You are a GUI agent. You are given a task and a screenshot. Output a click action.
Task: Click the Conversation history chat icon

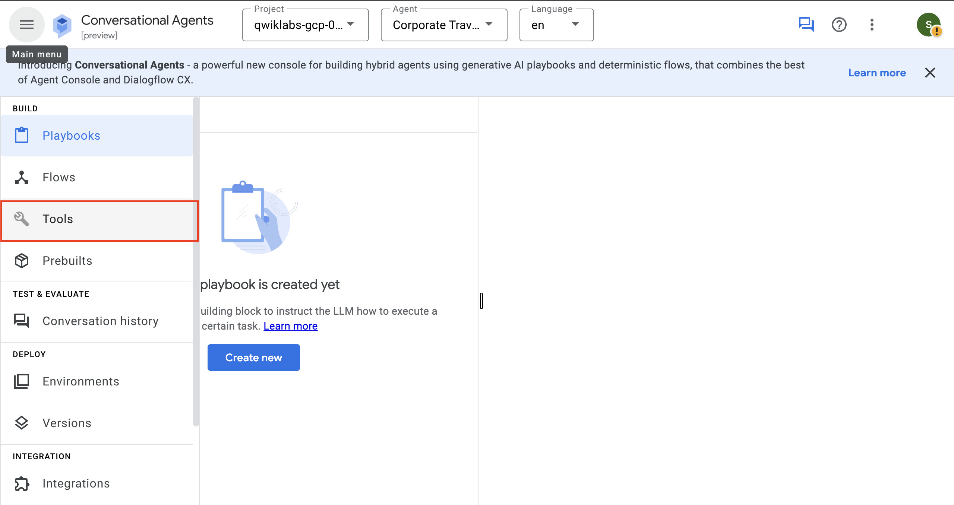click(21, 321)
